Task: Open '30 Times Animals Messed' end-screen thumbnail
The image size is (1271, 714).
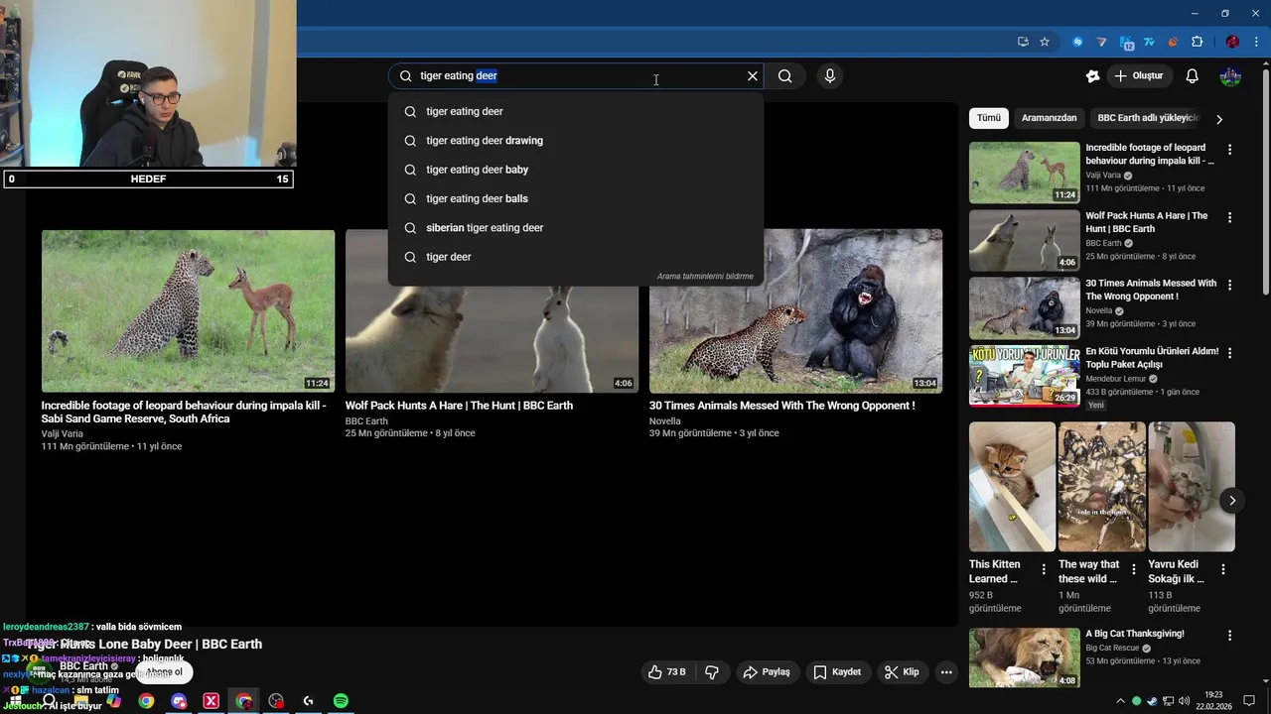Action: click(x=795, y=311)
